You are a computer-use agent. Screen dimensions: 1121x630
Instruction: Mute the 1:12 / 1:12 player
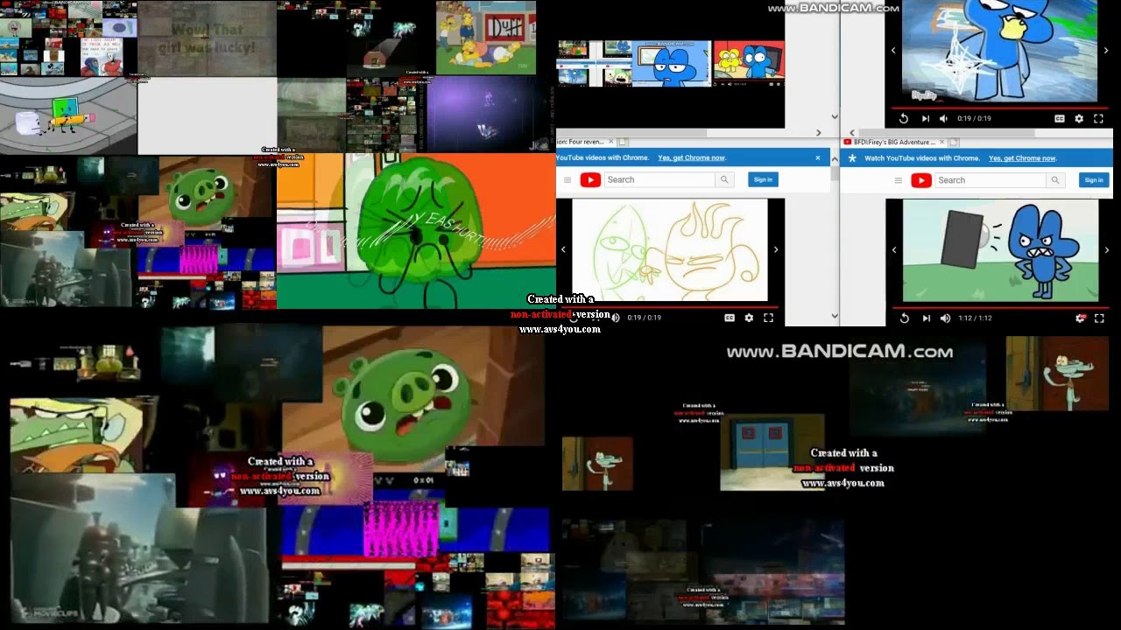945,318
